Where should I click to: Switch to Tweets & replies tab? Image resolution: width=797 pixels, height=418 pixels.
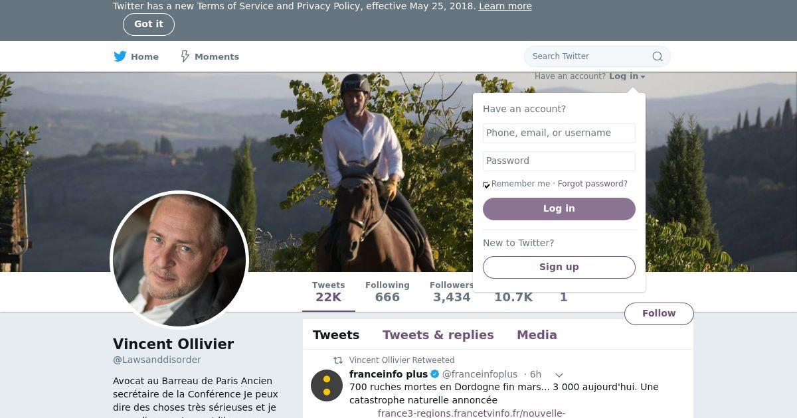[x=438, y=335]
